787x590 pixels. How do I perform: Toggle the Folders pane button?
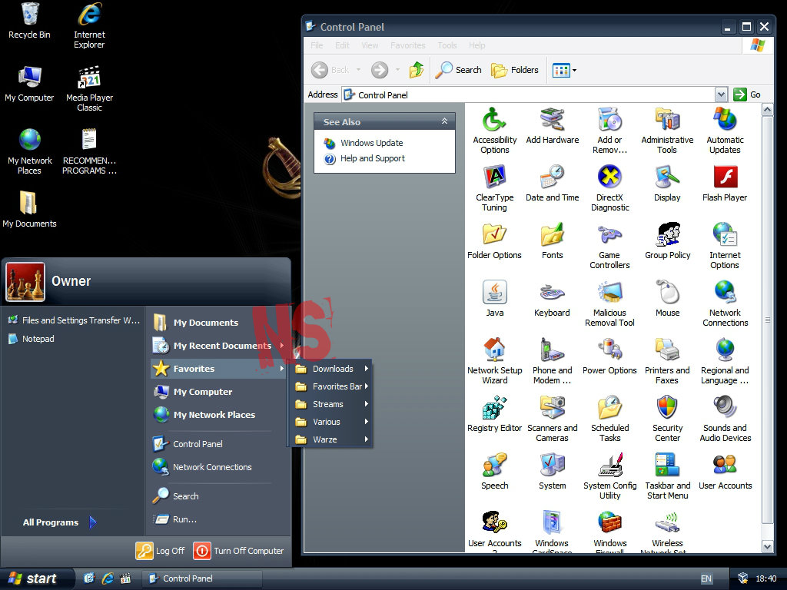[x=514, y=70]
